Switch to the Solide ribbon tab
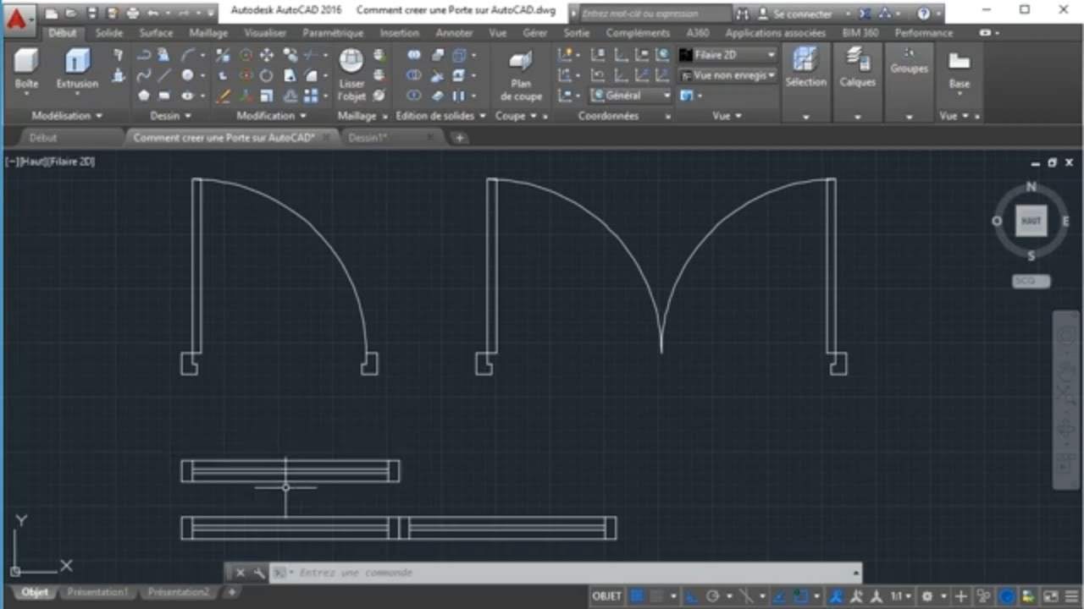Image resolution: width=1084 pixels, height=609 pixels. pyautogui.click(x=108, y=33)
